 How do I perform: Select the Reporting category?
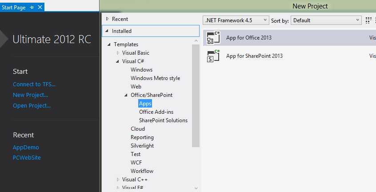tap(142, 137)
